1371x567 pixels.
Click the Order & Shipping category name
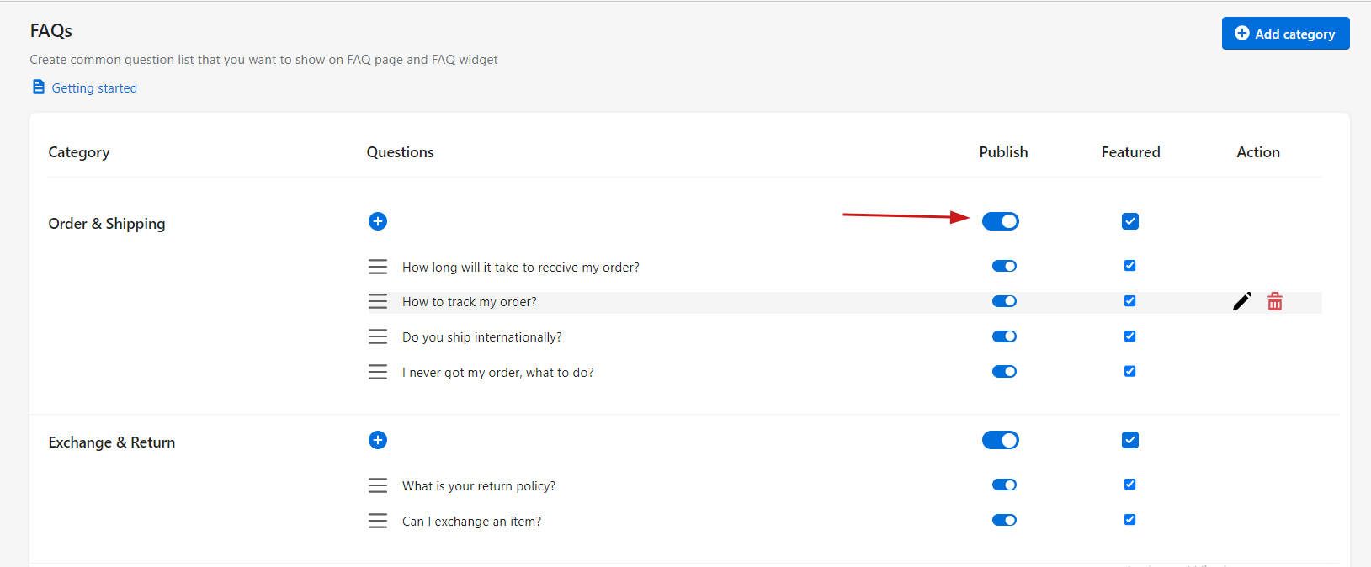coord(107,224)
